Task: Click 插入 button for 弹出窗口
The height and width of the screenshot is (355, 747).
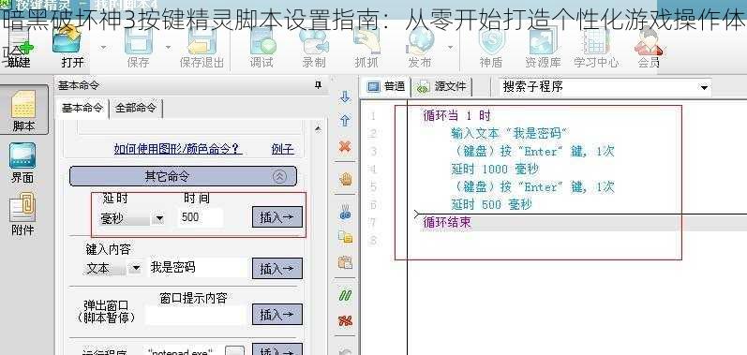Action: click(x=276, y=314)
